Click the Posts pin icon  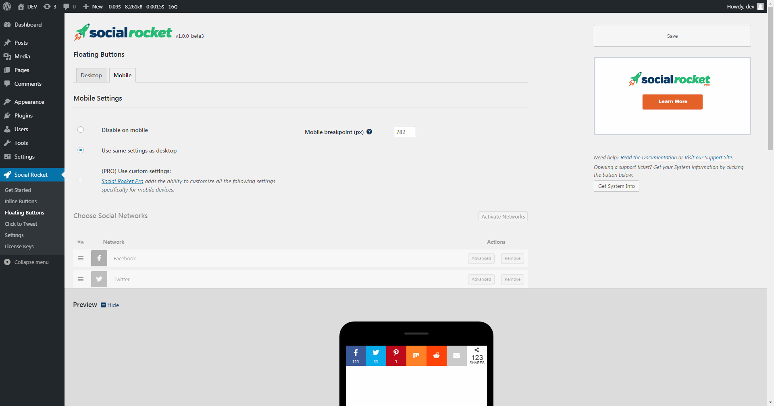click(x=7, y=43)
